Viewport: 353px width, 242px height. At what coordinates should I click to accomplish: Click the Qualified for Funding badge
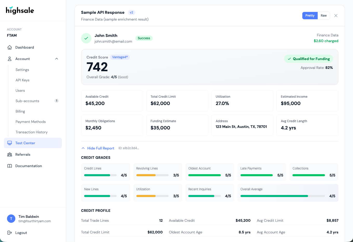pos(309,59)
